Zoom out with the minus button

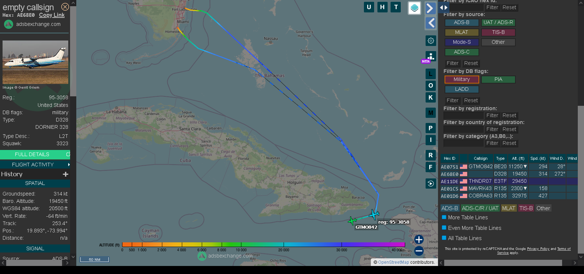419,251
